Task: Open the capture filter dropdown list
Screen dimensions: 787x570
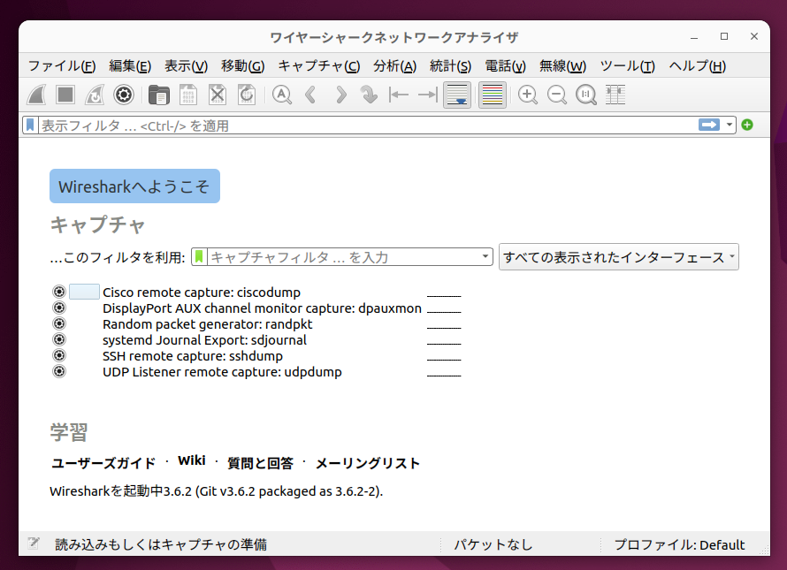Action: tap(485, 257)
